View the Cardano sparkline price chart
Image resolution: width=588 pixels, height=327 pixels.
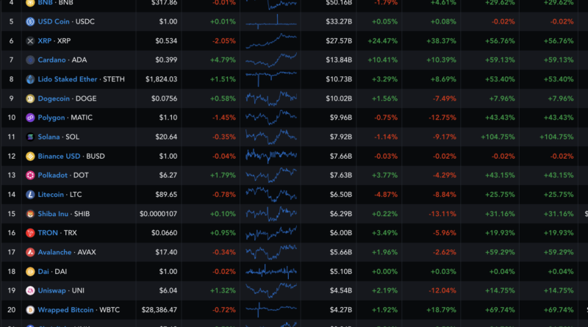coord(271,60)
